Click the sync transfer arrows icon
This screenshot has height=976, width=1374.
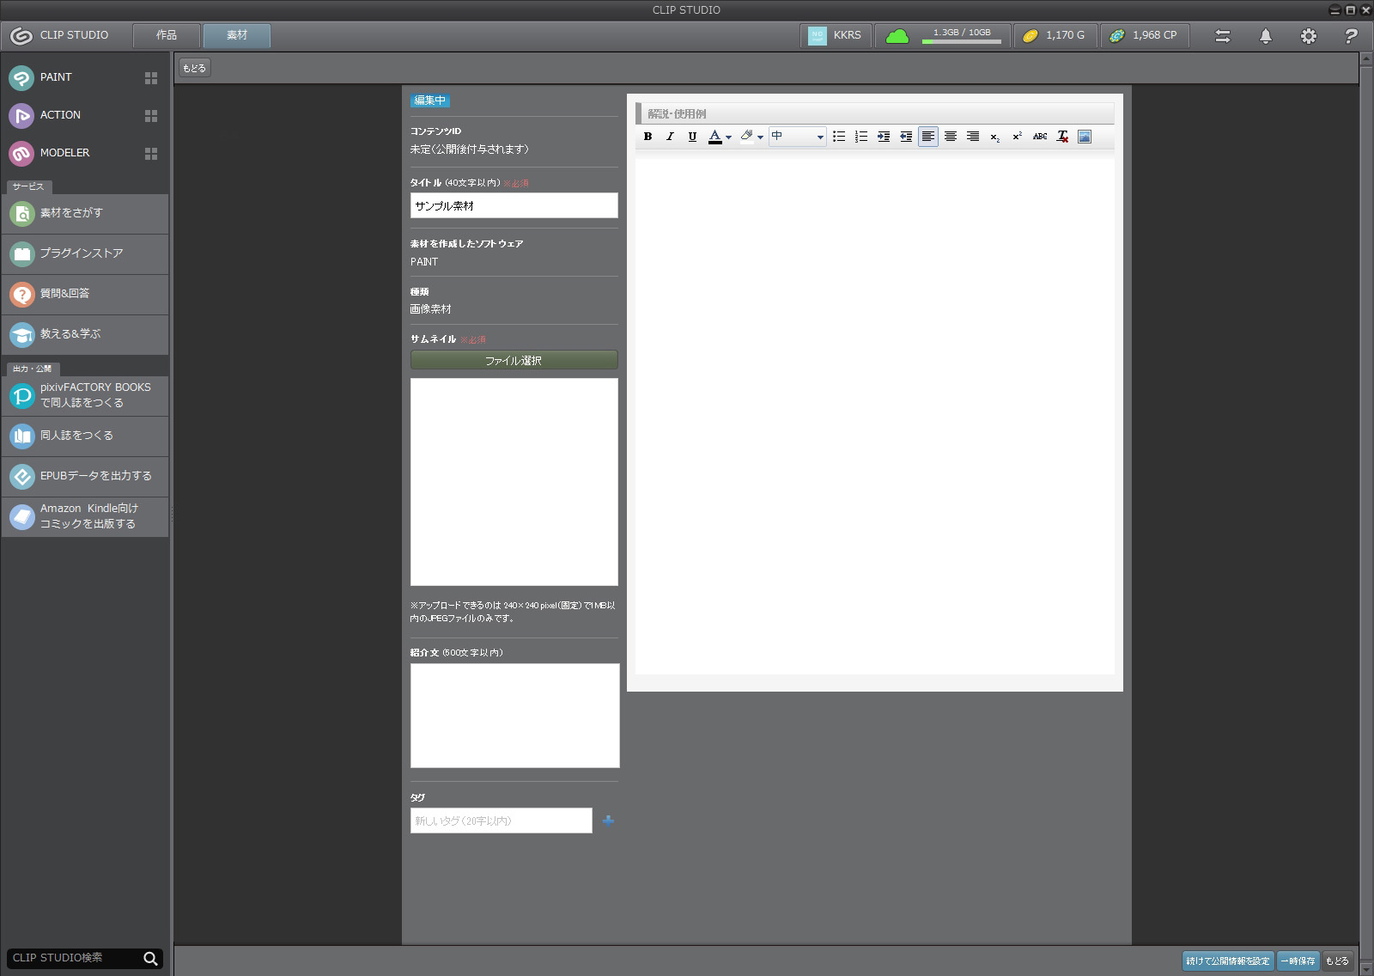click(1223, 36)
